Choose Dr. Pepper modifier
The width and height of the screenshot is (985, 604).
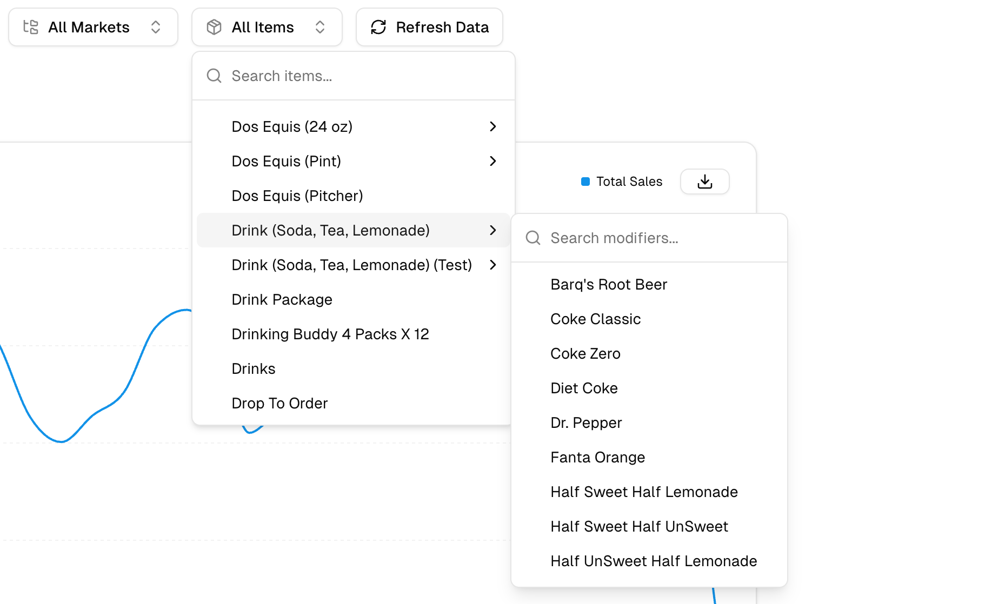tap(649, 422)
